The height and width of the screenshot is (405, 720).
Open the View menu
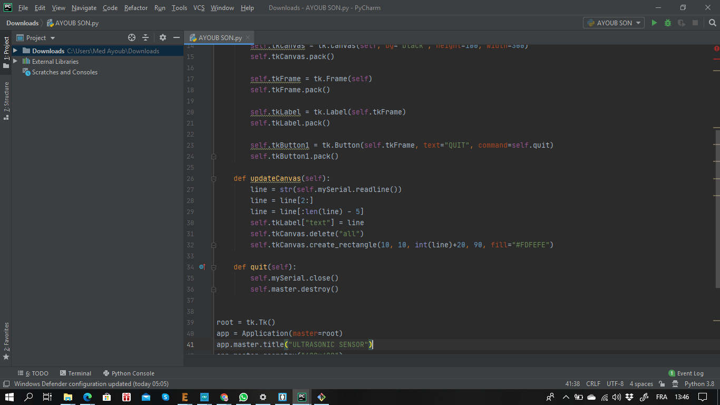(59, 8)
